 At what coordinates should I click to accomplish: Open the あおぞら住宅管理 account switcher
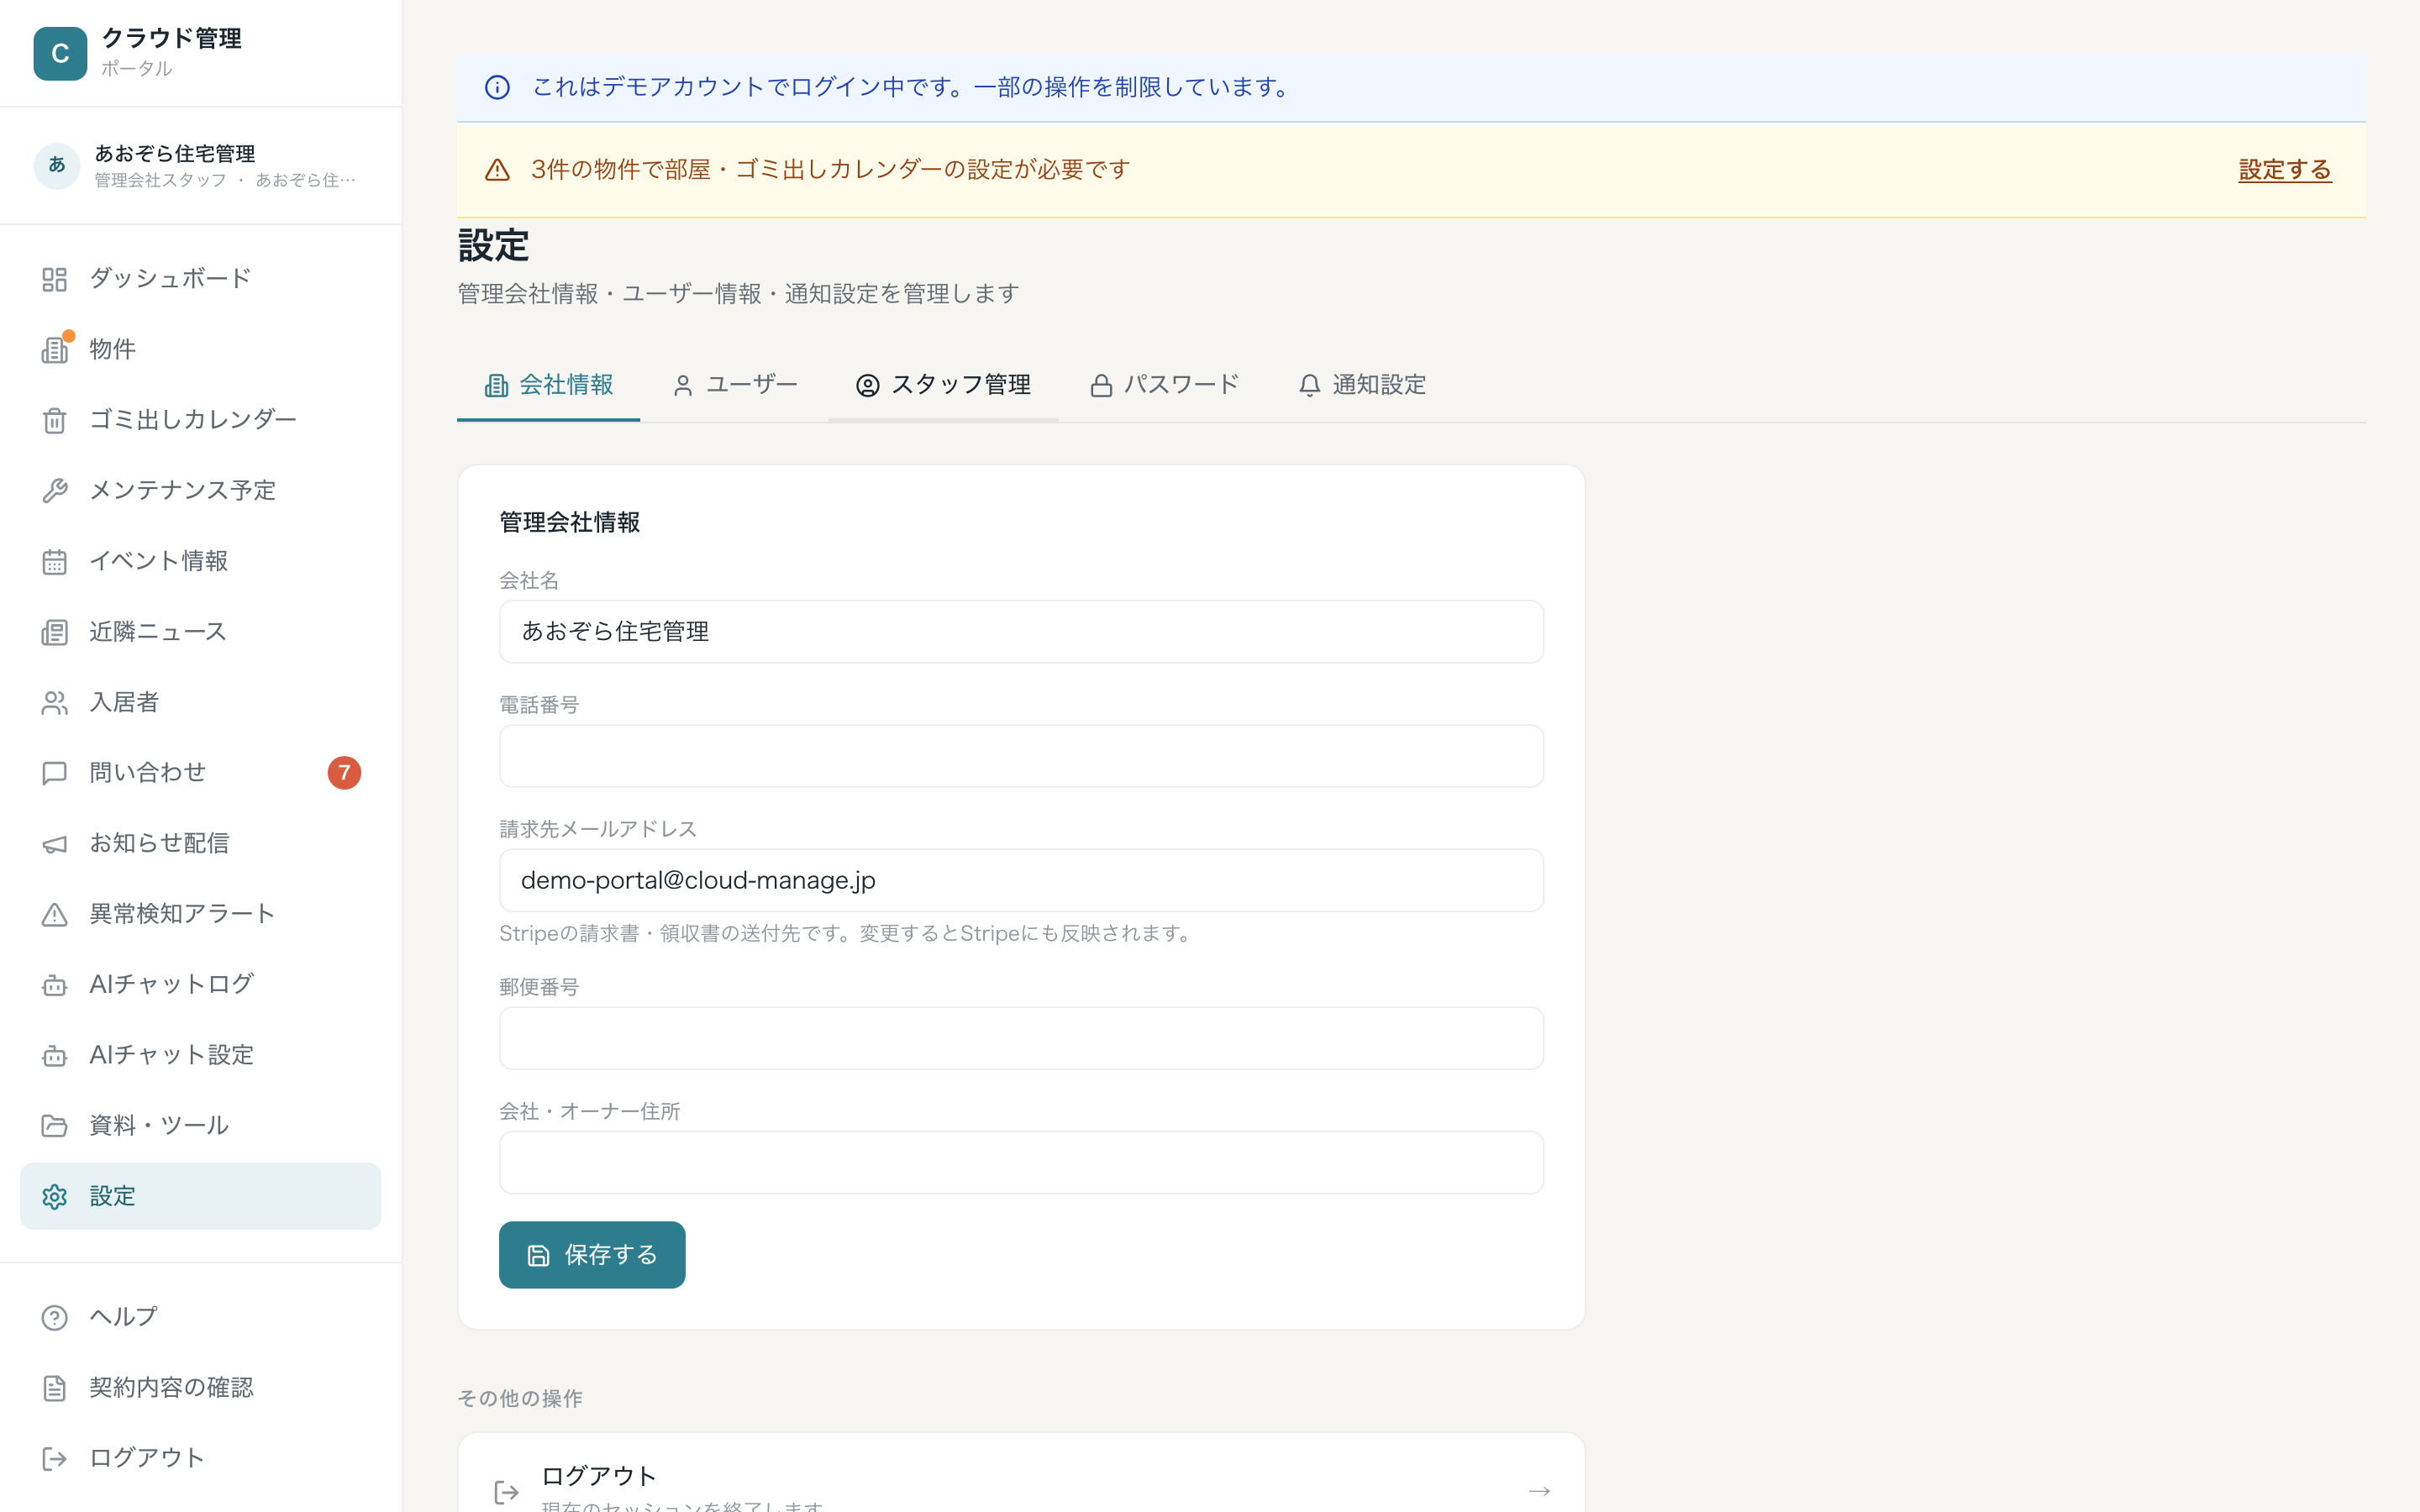pyautogui.click(x=200, y=165)
